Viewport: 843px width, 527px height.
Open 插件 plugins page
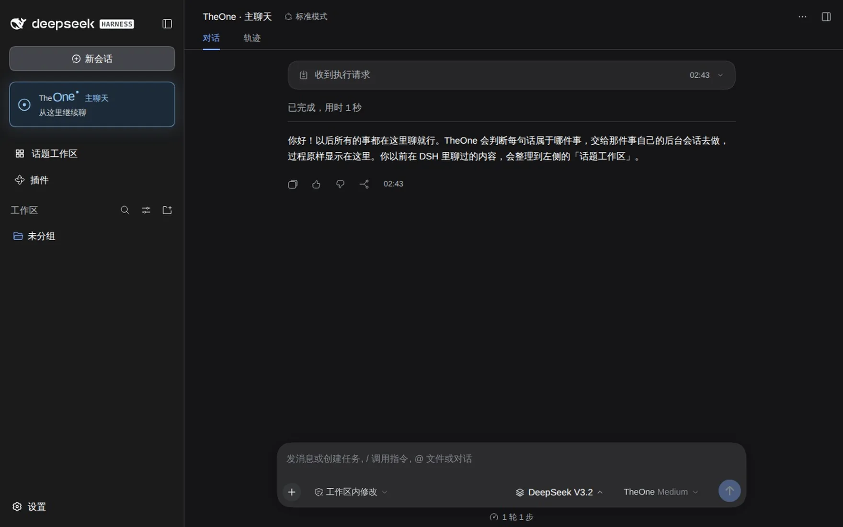coord(32,180)
